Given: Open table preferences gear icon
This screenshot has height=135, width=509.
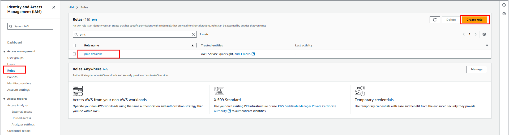Looking at the screenshot, I should [x=484, y=34].
